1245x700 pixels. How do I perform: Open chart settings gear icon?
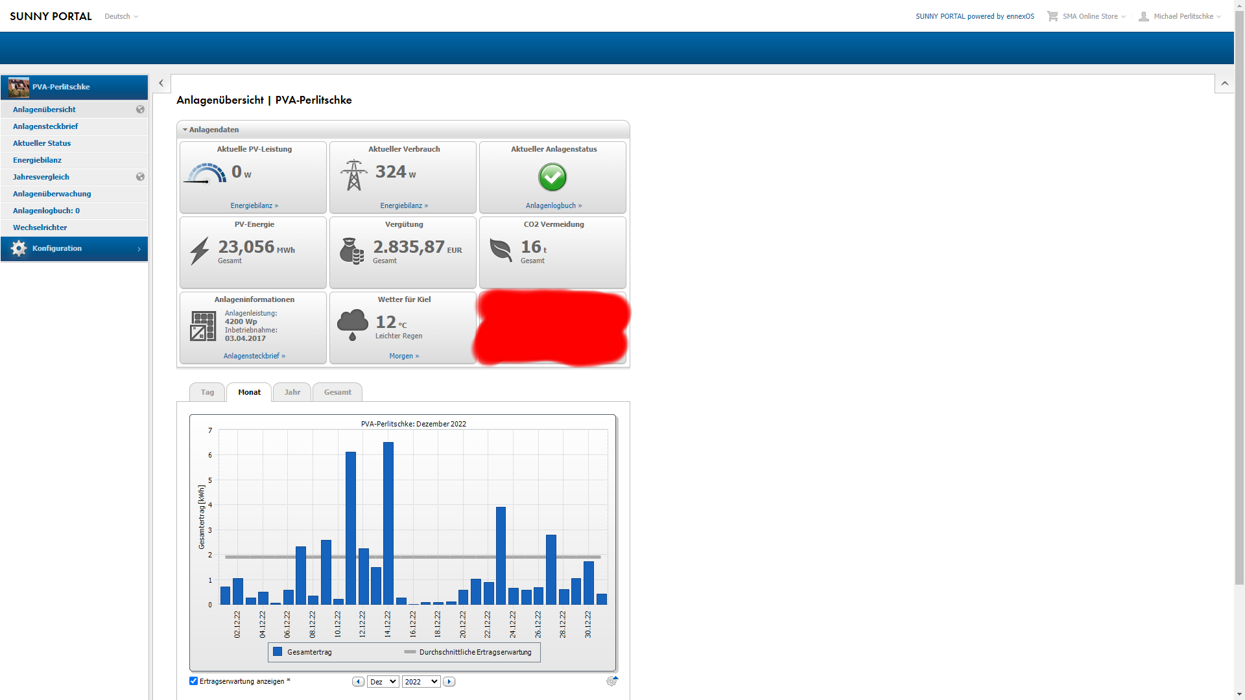point(611,681)
